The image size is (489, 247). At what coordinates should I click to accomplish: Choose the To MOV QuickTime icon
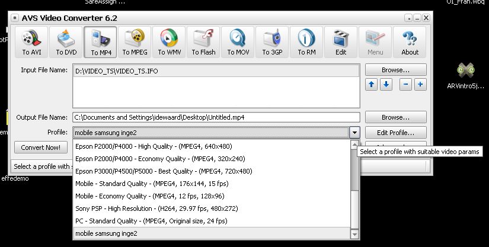238,42
